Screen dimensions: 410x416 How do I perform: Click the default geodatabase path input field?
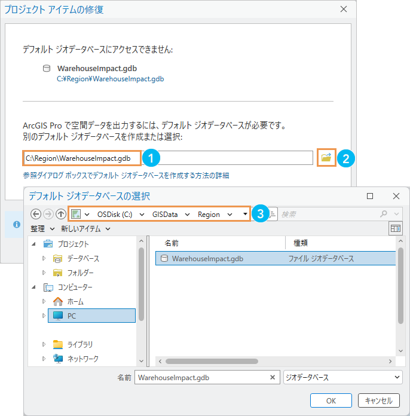pos(168,158)
